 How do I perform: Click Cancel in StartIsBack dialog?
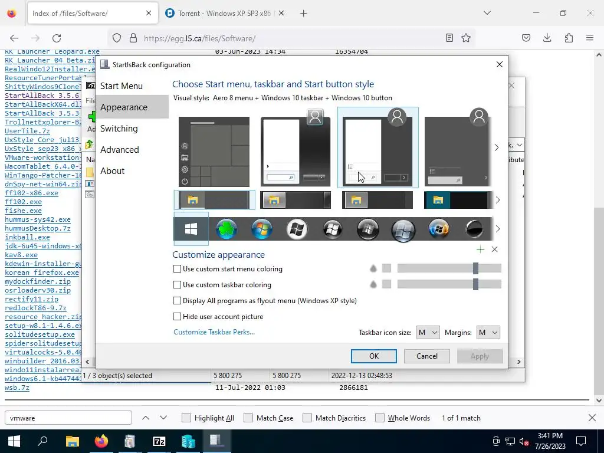(x=427, y=356)
